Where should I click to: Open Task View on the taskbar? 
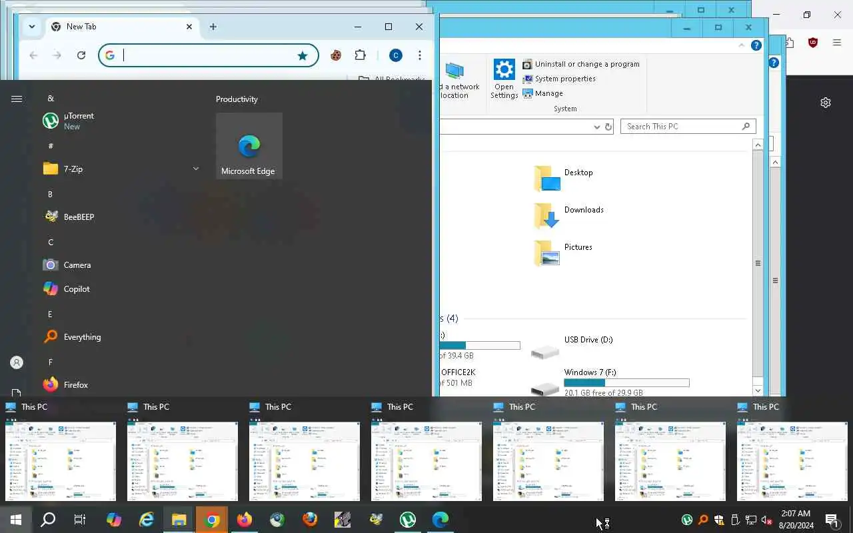[80, 519]
